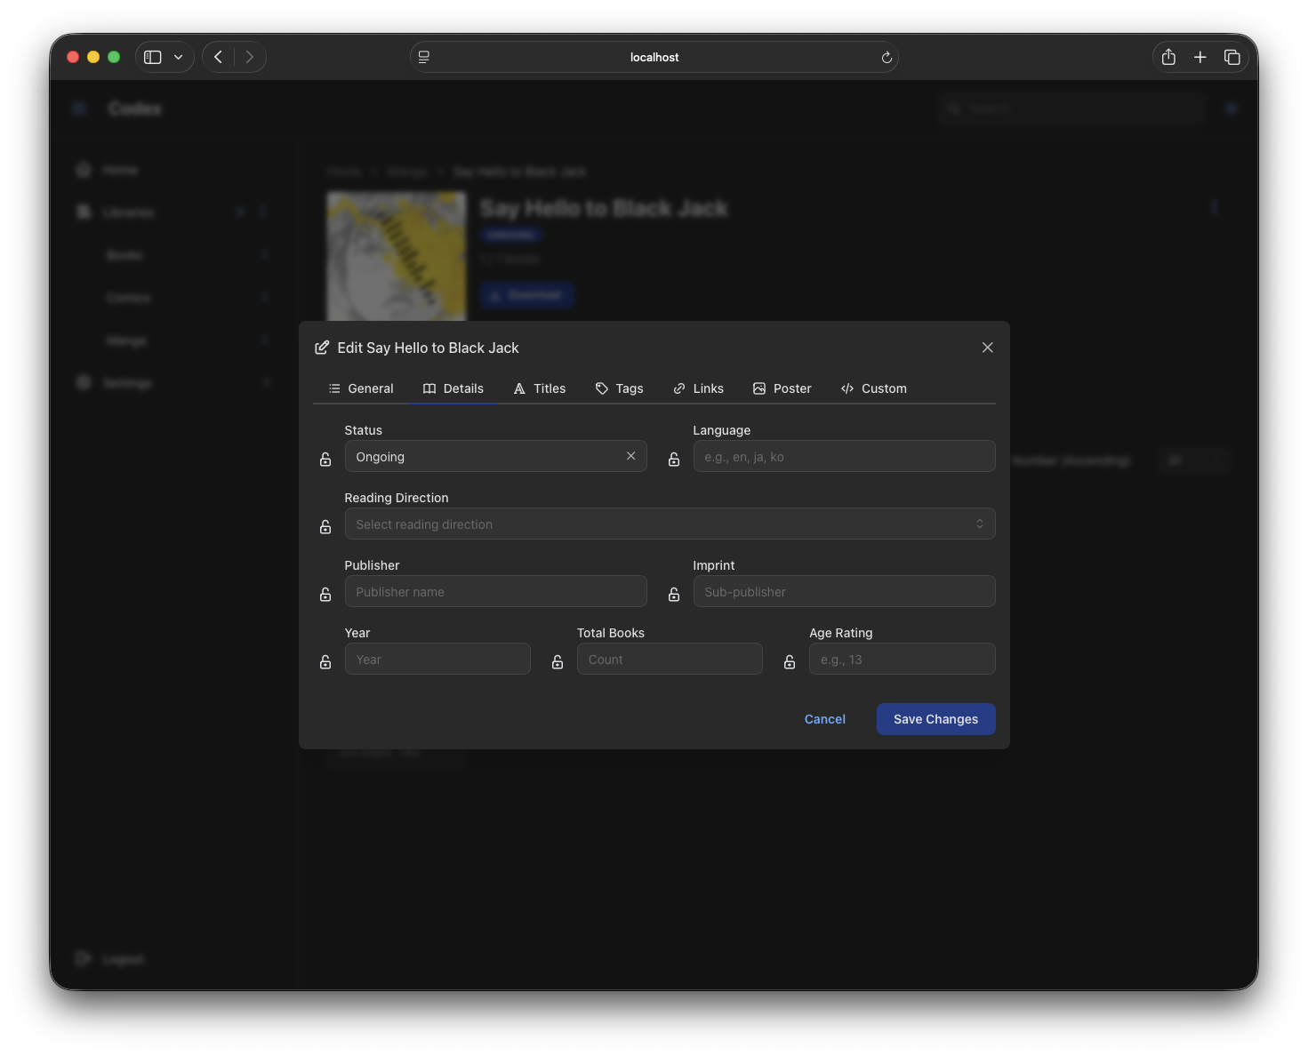The width and height of the screenshot is (1308, 1056).
Task: Open the sidebar options chevron in the toolbar
Action: 178,56
